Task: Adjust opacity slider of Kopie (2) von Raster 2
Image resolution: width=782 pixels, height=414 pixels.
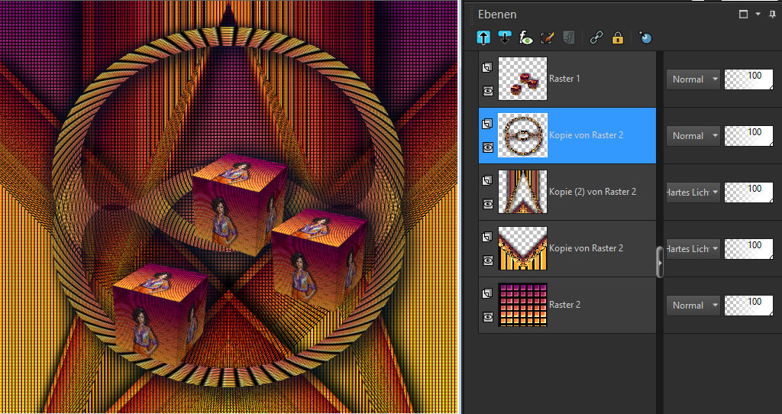Action: click(748, 192)
